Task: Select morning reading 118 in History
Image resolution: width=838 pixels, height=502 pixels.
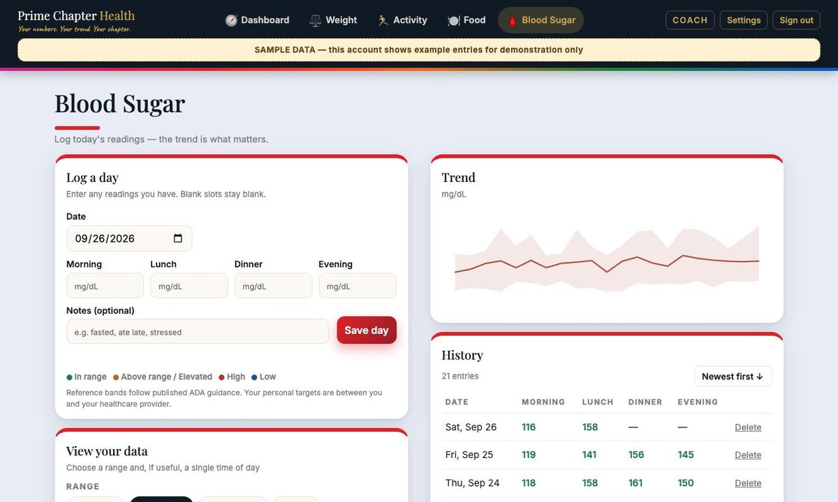Action: click(529, 483)
